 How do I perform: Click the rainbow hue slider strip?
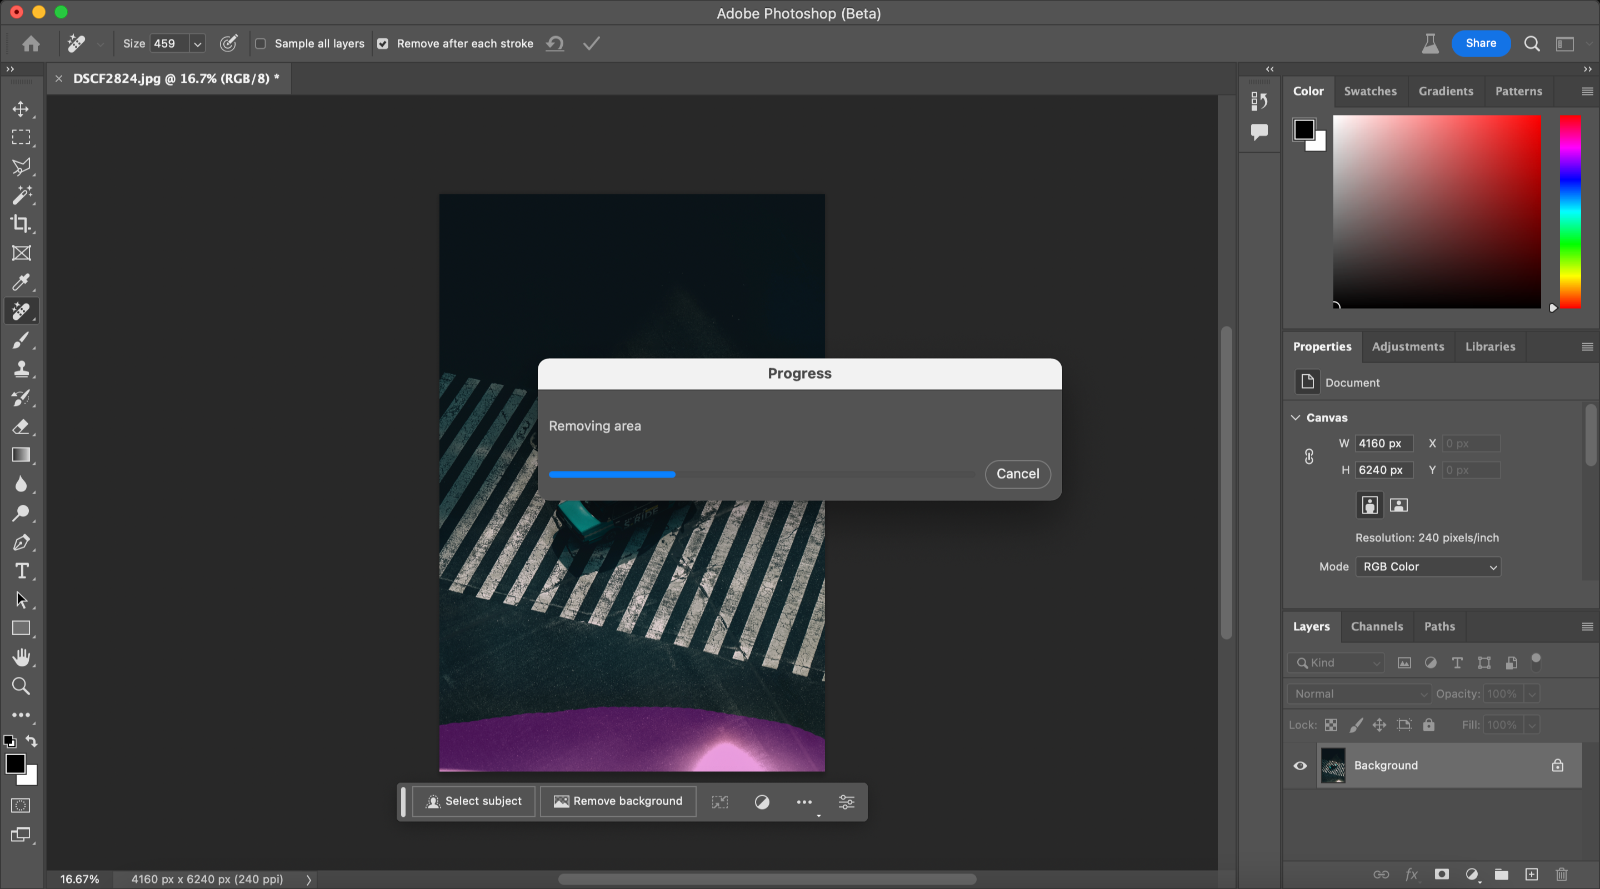point(1569,211)
